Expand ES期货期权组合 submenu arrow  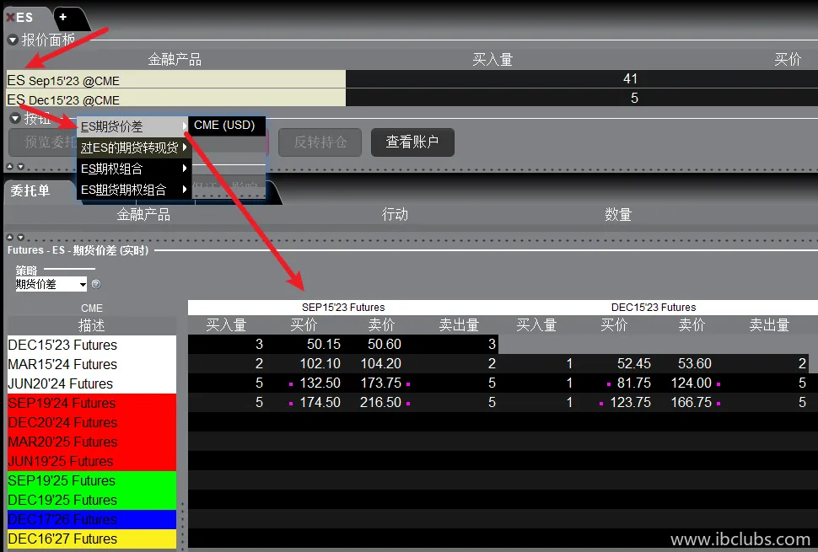(184, 190)
